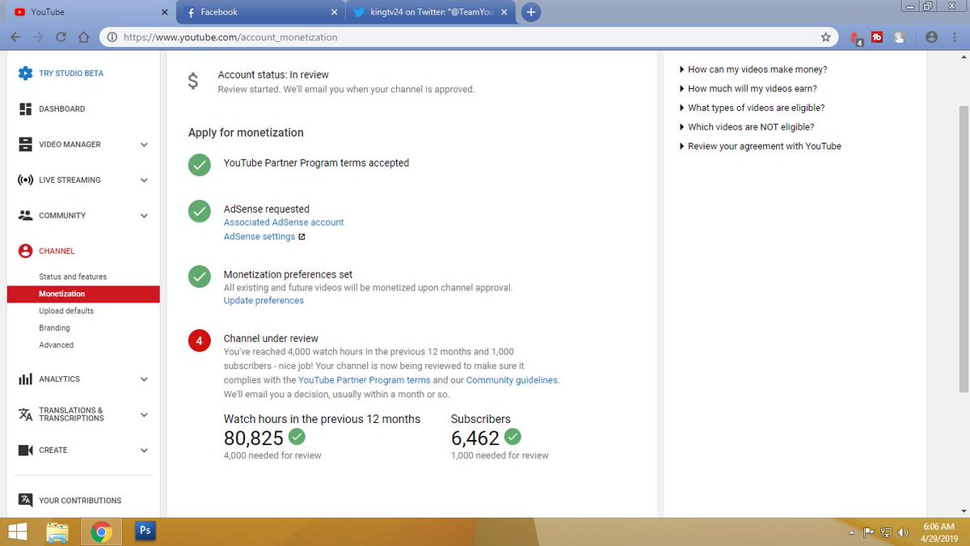The image size is (970, 546).
Task: Open Dashboard grid icon in sidebar
Action: 25,108
